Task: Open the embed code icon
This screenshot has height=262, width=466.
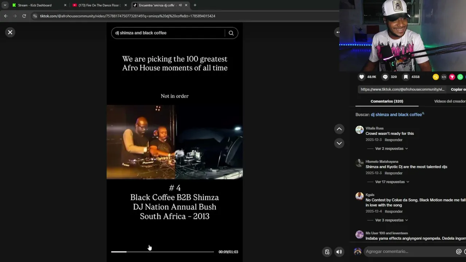Action: [x=444, y=77]
